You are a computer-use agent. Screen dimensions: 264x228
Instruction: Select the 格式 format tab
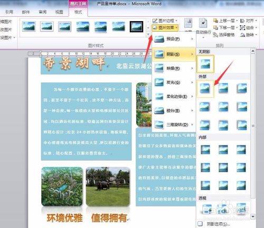(78, 12)
